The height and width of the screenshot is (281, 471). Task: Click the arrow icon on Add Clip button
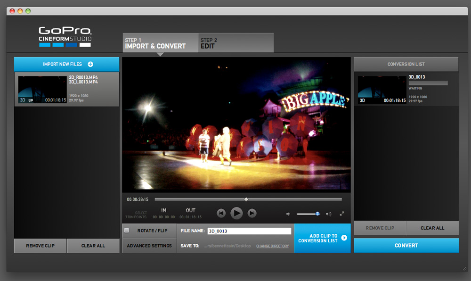click(344, 238)
